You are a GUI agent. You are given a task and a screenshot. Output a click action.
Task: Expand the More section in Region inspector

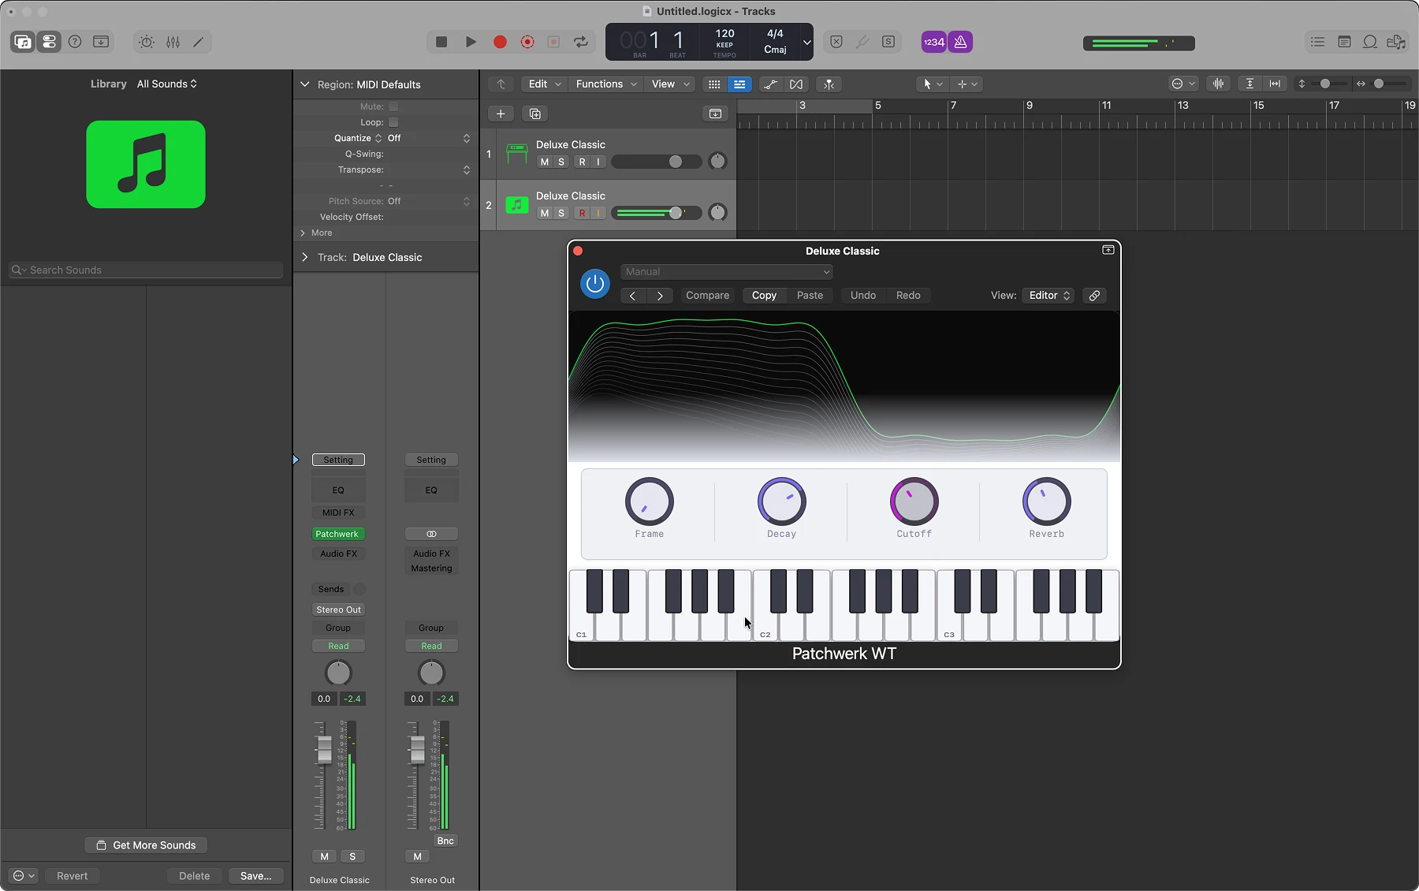(x=304, y=233)
